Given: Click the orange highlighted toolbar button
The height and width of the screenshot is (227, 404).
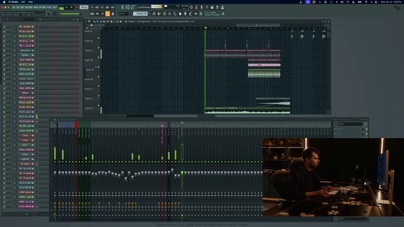Looking at the screenshot, I should [x=107, y=14].
